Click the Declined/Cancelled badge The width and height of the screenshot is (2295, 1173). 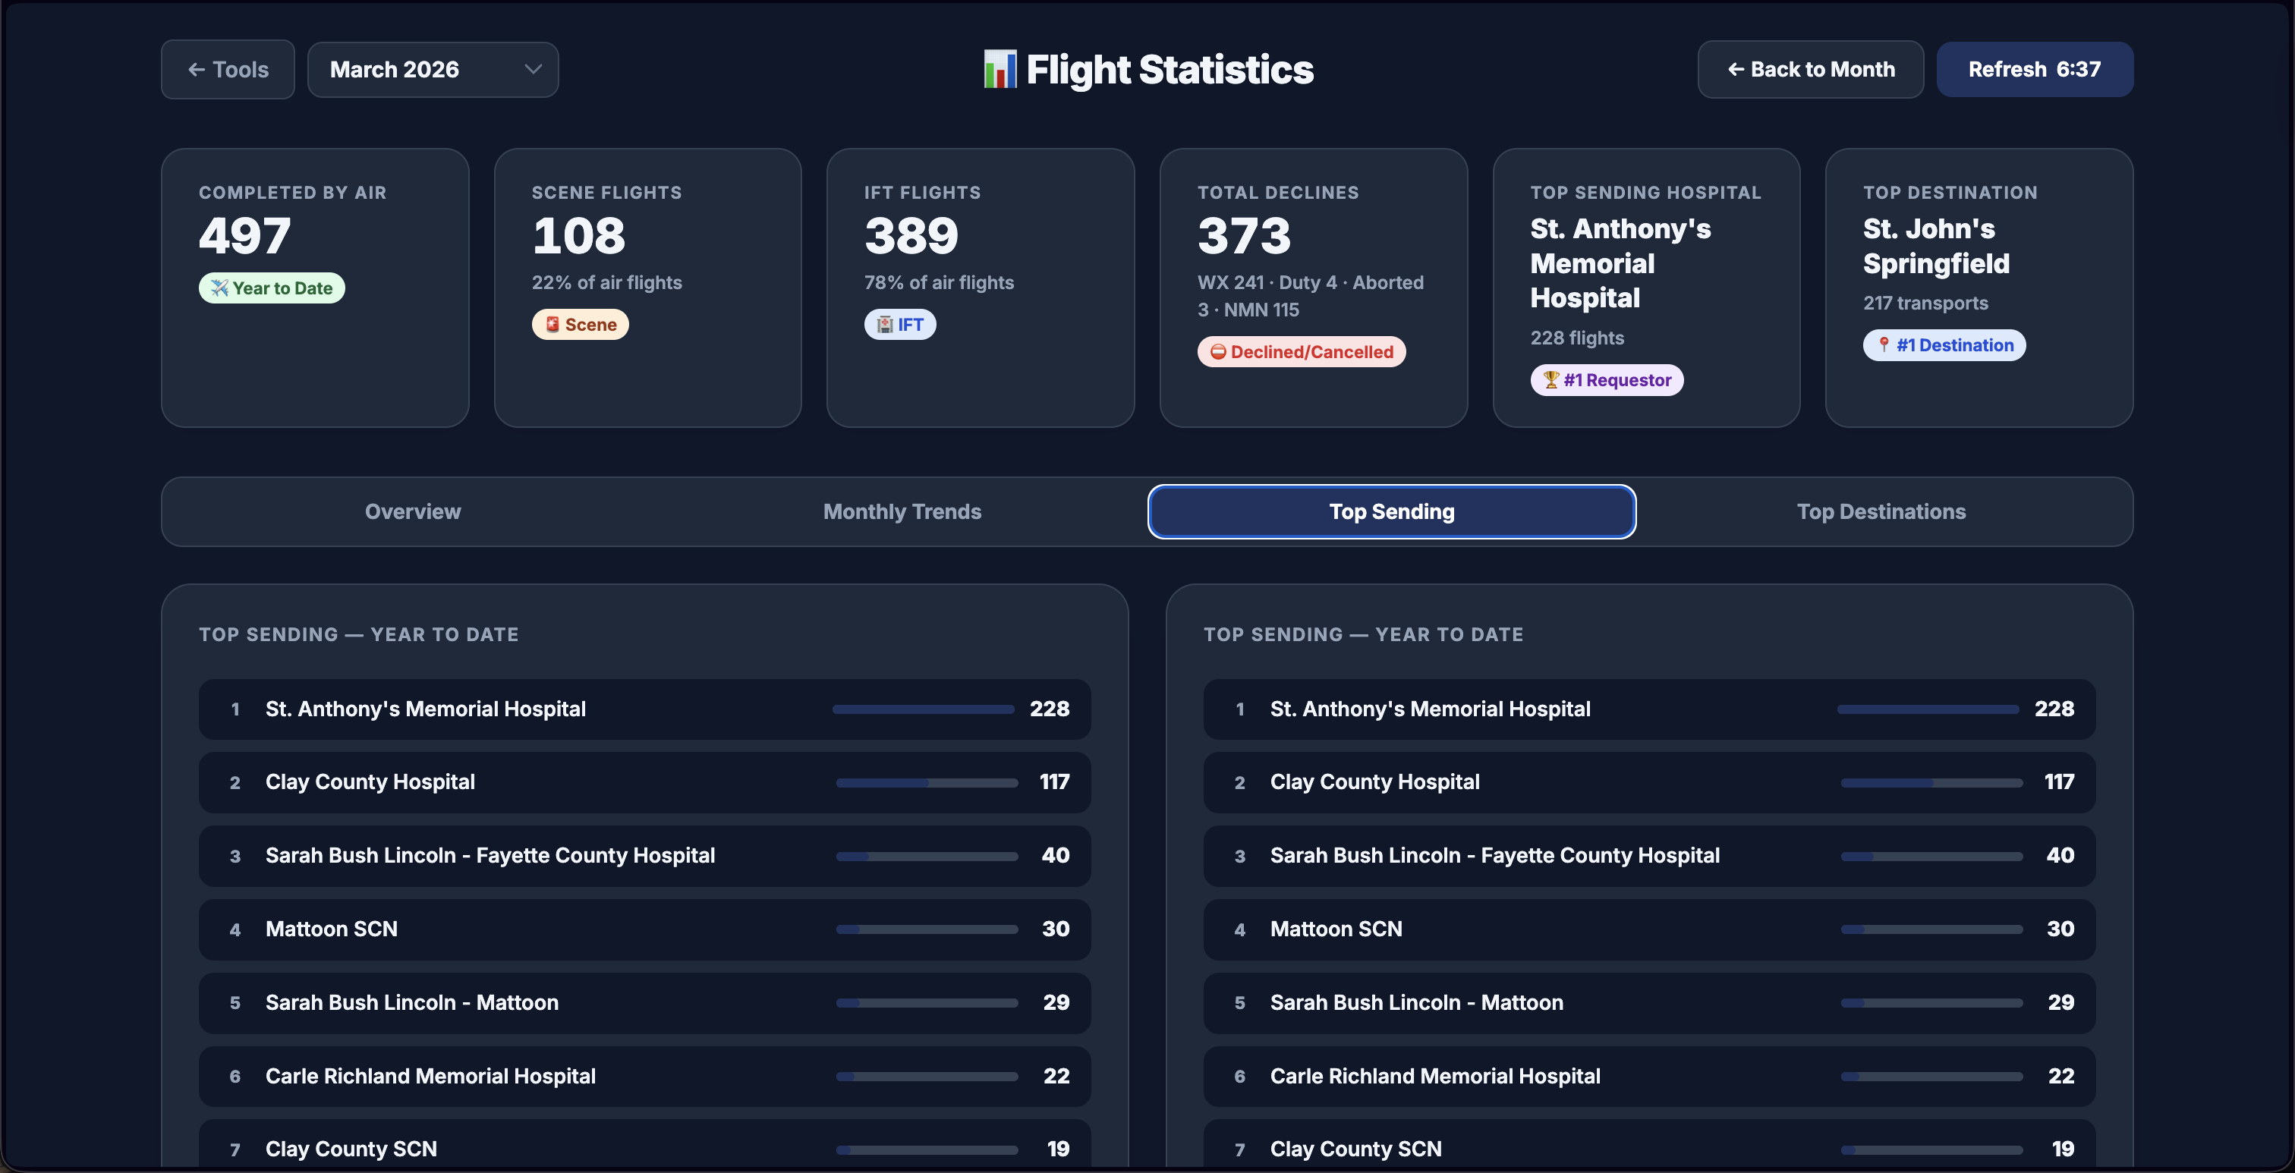[1301, 352]
